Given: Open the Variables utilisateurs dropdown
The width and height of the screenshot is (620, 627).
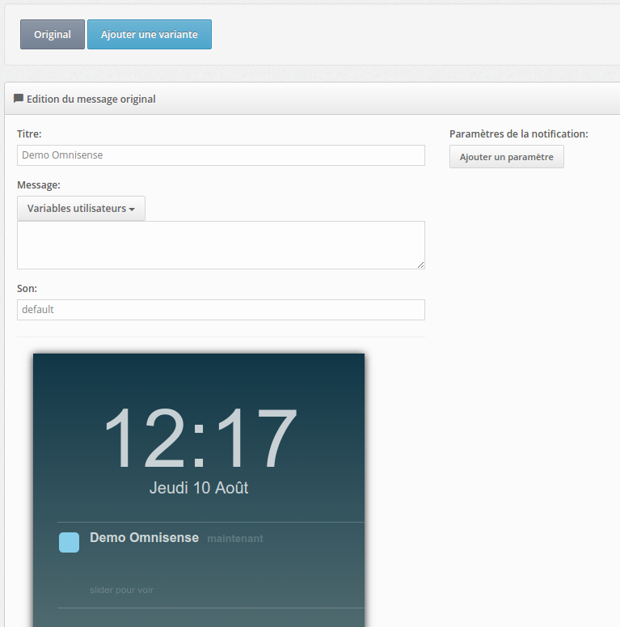Looking at the screenshot, I should click(81, 208).
